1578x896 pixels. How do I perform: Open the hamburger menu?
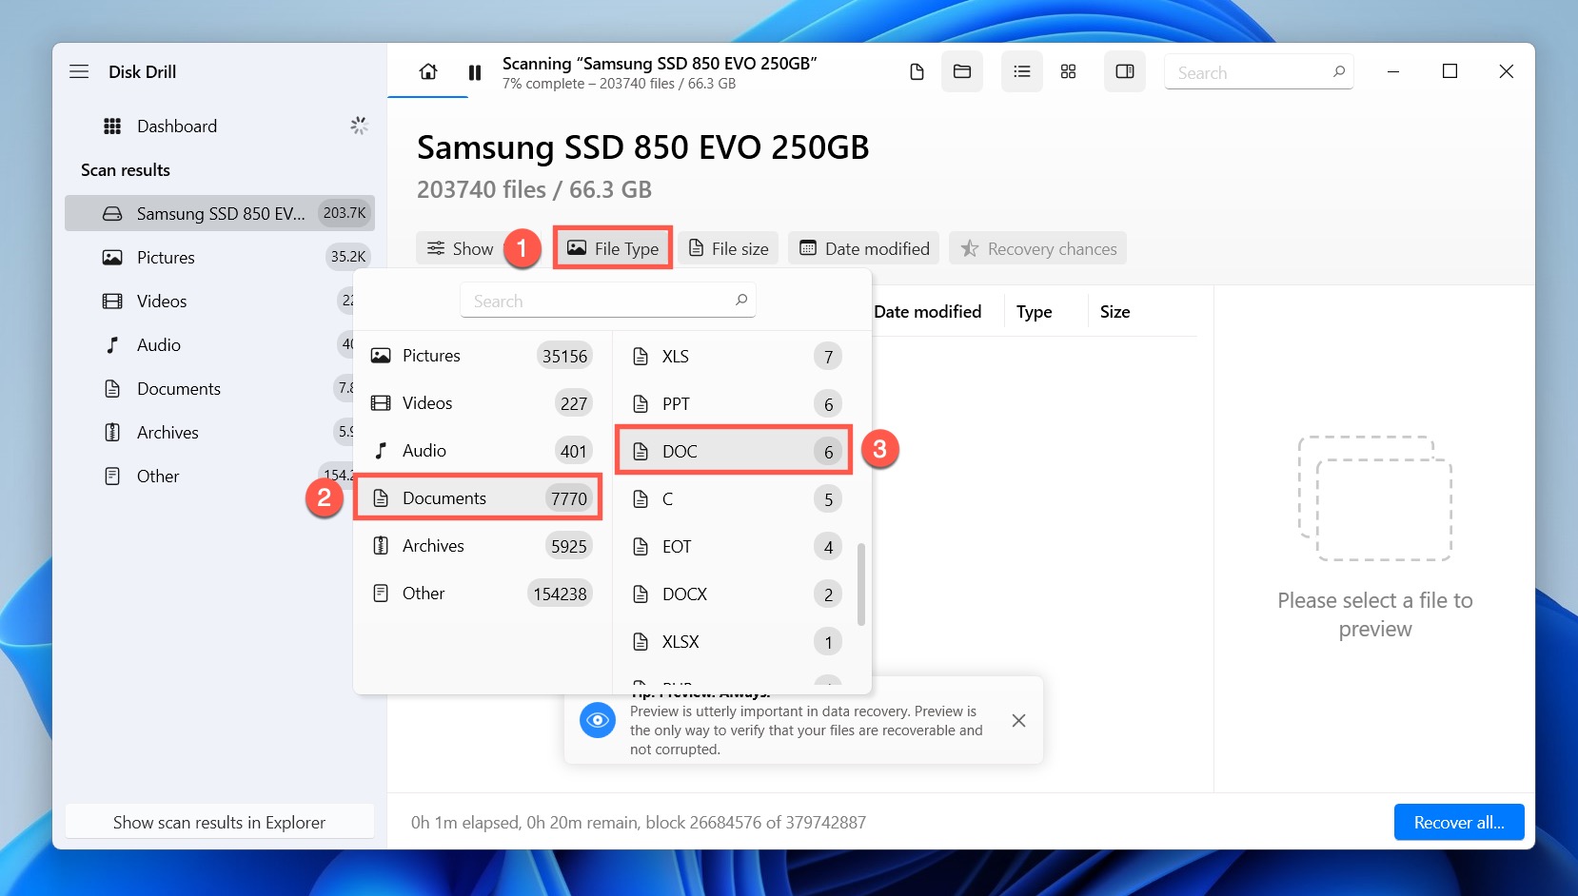pos(79,71)
